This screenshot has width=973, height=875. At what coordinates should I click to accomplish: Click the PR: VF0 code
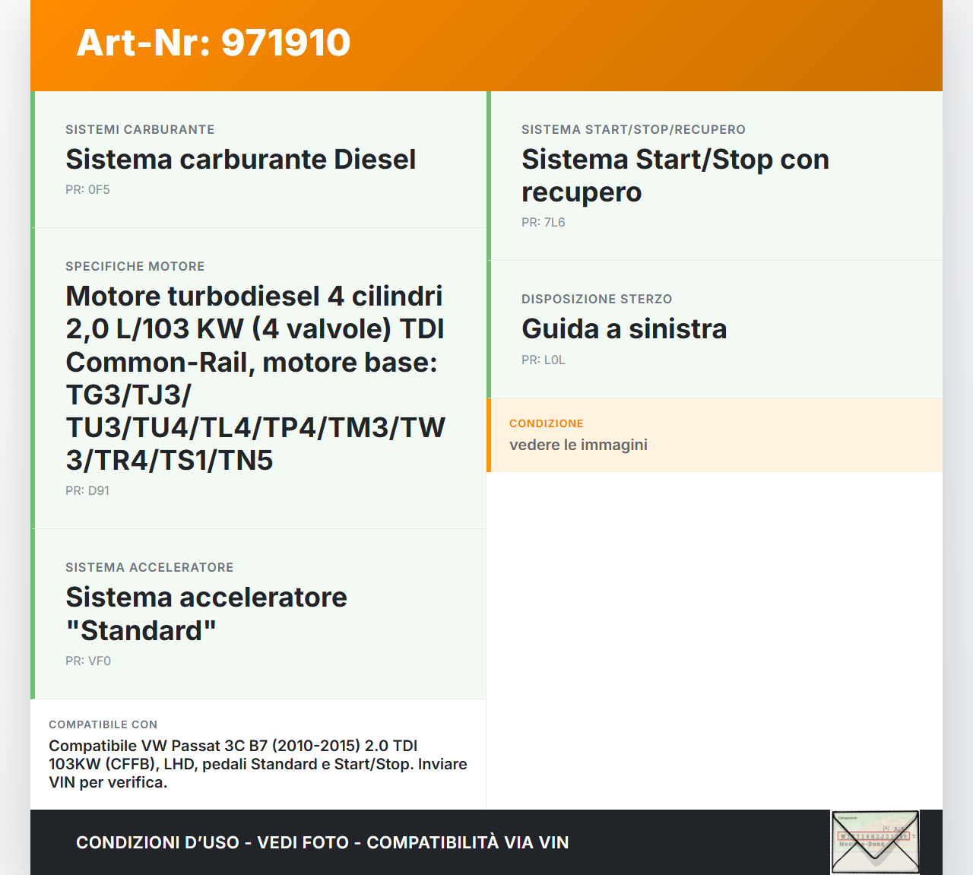(88, 661)
